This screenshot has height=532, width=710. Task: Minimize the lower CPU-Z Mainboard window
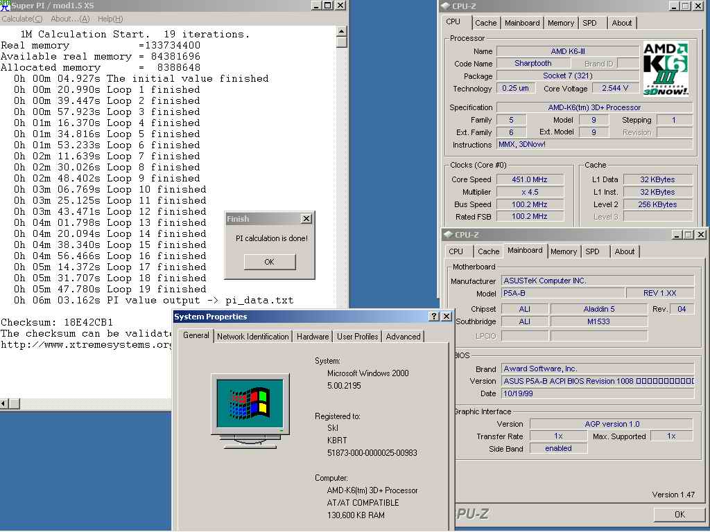pyautogui.click(x=677, y=234)
